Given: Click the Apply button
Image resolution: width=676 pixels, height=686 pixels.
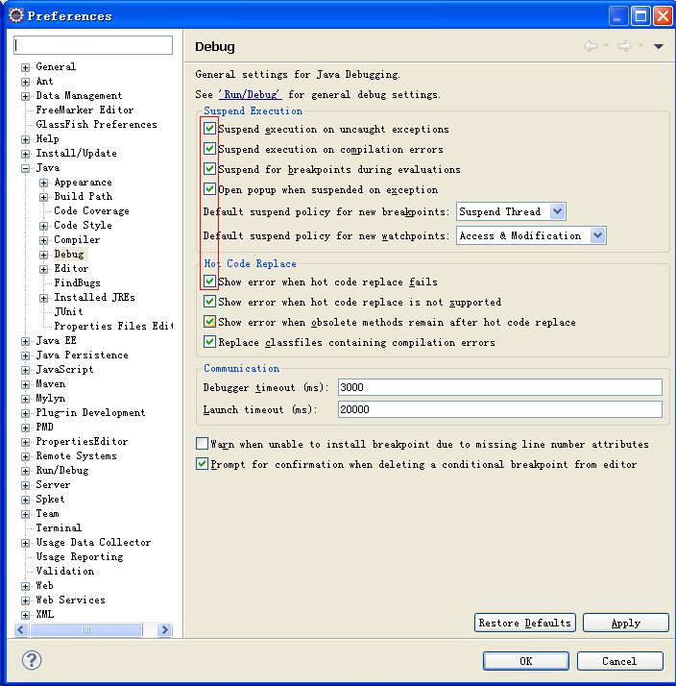Looking at the screenshot, I should [x=626, y=623].
